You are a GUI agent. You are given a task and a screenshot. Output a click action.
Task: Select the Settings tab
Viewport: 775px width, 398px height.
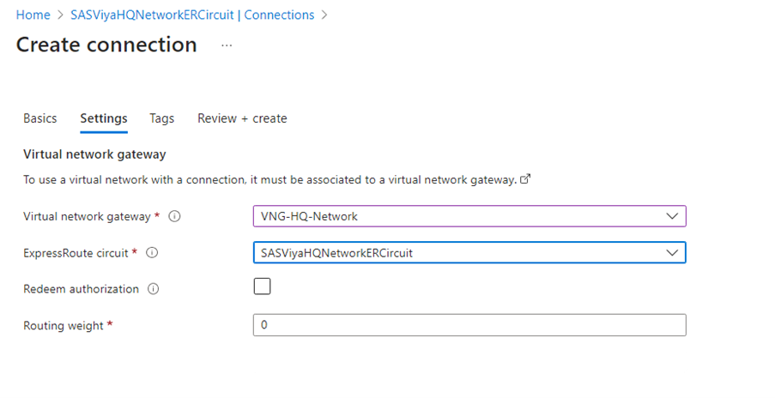coord(104,118)
